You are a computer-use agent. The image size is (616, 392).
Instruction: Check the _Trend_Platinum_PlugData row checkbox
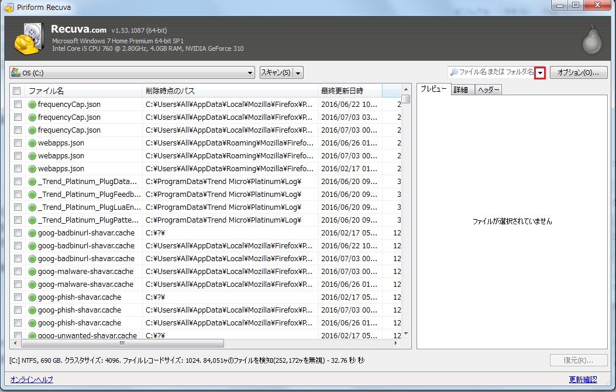tap(18, 182)
